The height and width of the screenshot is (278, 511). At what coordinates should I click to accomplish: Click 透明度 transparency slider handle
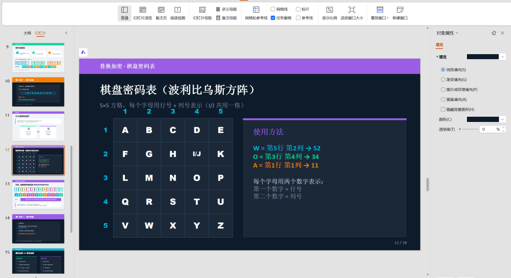pyautogui.click(x=460, y=129)
